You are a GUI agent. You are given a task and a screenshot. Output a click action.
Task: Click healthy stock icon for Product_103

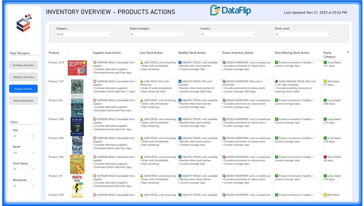point(180,100)
